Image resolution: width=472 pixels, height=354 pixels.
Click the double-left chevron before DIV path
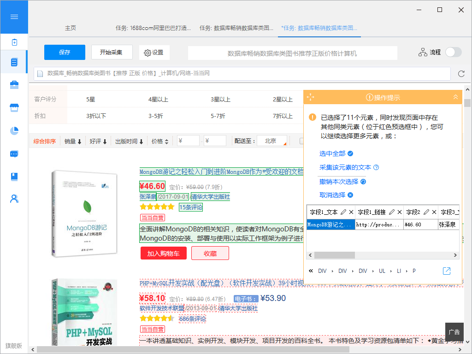click(x=311, y=271)
